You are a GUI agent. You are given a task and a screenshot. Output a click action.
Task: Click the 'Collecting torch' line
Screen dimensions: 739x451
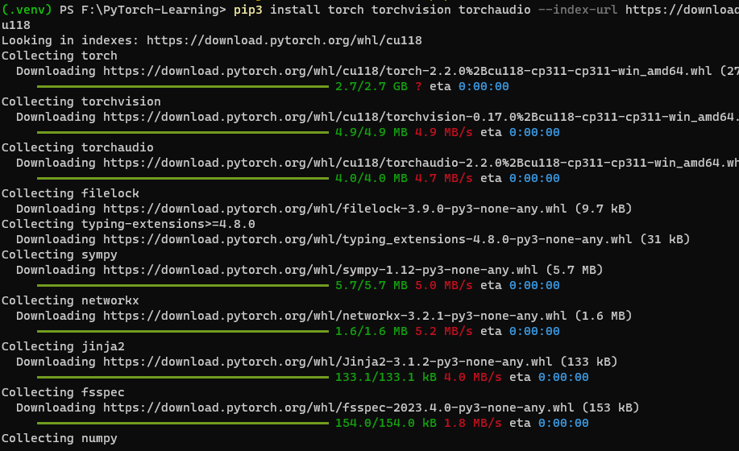(60, 56)
